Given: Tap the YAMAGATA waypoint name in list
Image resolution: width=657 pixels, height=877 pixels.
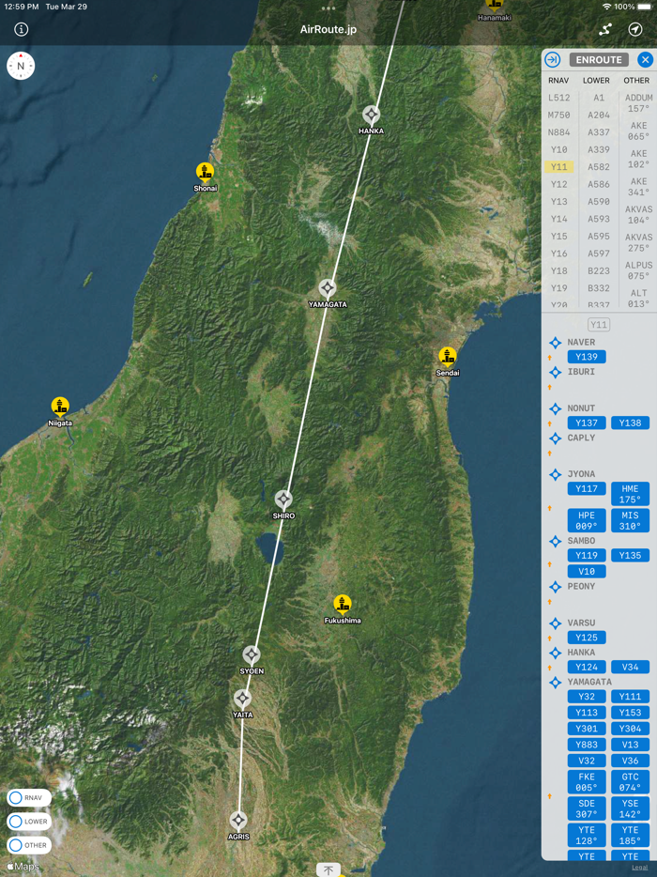Looking at the screenshot, I should pos(589,682).
